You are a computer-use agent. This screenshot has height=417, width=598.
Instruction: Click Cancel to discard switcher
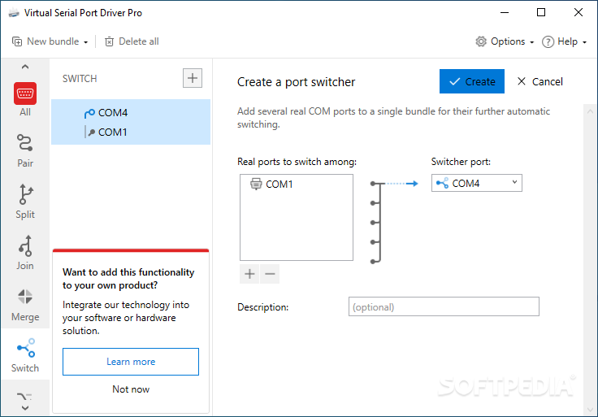click(539, 81)
